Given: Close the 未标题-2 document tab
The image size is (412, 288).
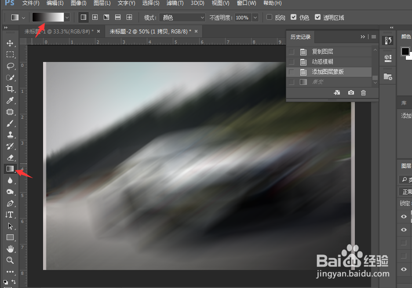Looking at the screenshot, I should pos(196,31).
